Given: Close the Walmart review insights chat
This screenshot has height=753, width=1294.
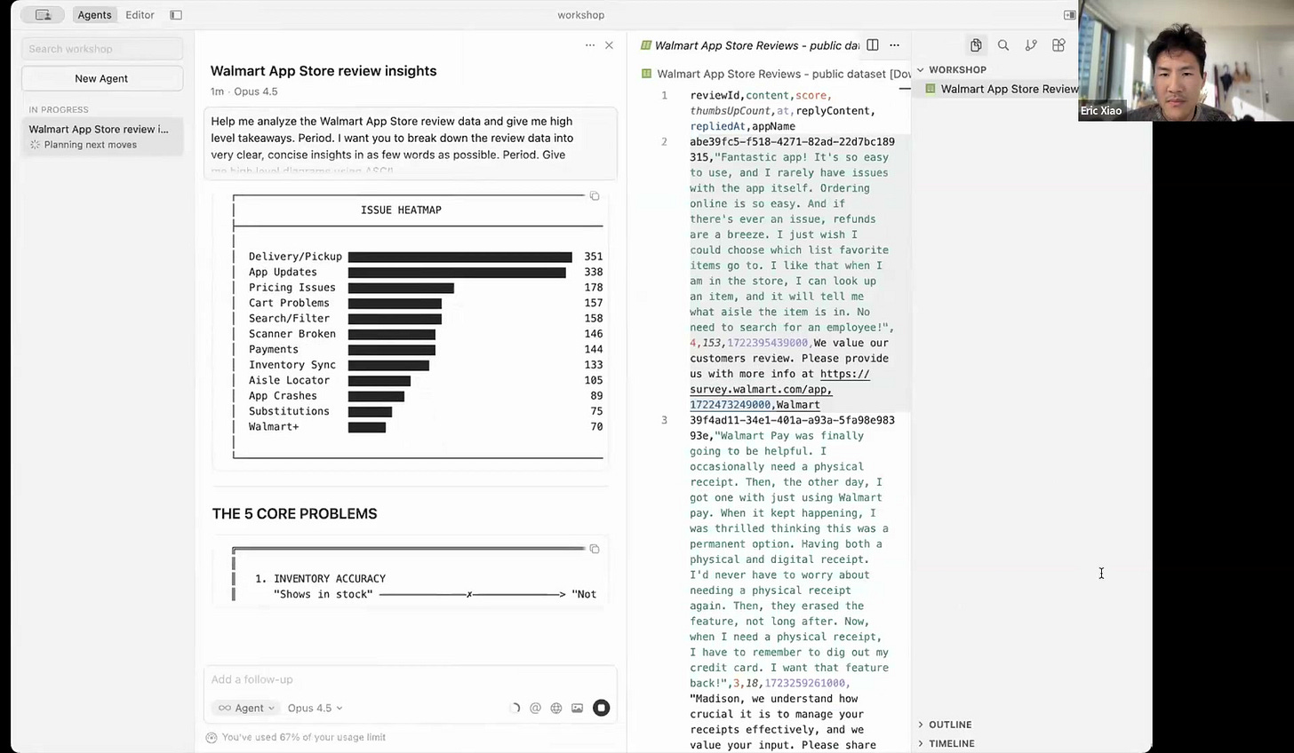Looking at the screenshot, I should [609, 45].
